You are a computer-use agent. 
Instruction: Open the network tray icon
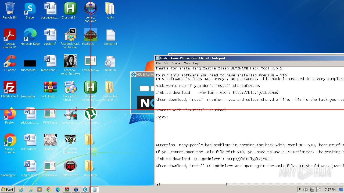[312, 190]
